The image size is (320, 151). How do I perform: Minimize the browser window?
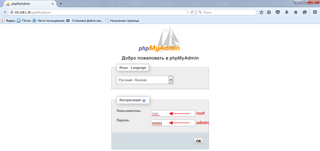pyautogui.click(x=297, y=2)
